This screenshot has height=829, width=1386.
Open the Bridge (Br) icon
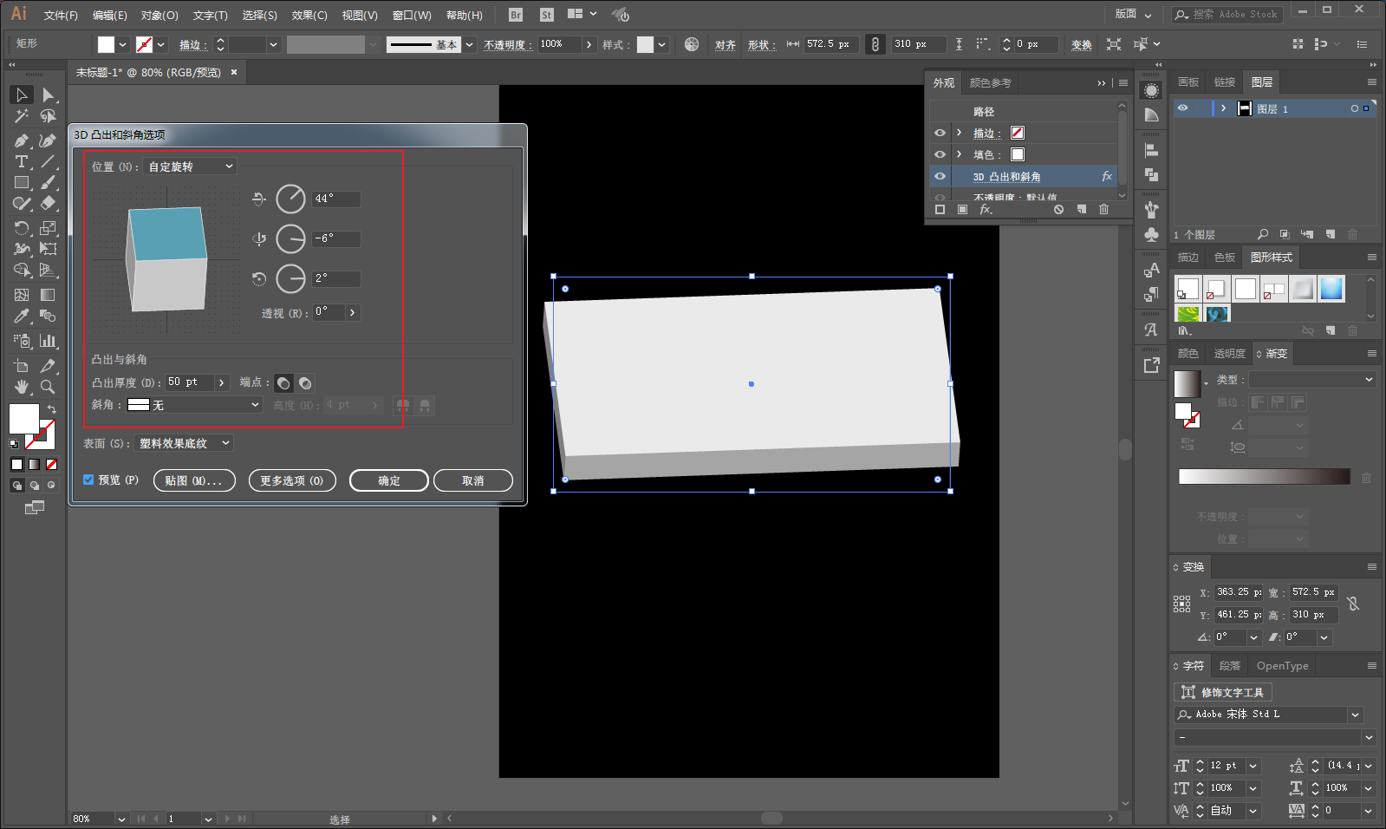(x=516, y=15)
